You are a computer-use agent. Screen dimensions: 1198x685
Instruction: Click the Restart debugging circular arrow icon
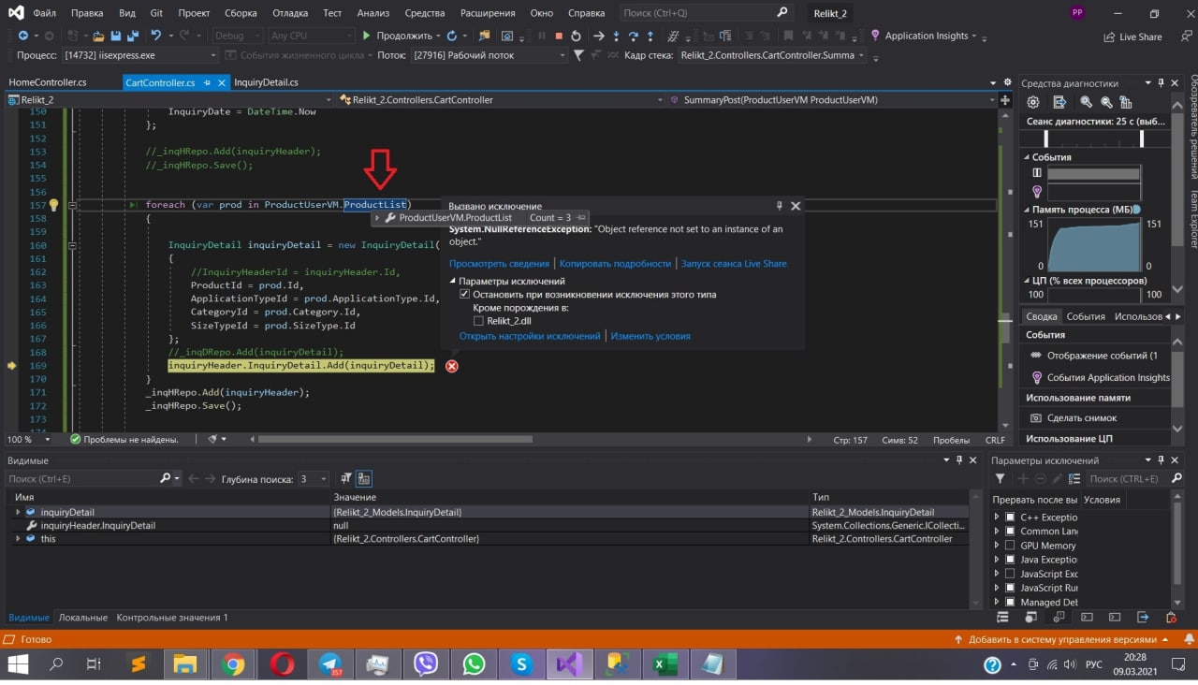[577, 36]
